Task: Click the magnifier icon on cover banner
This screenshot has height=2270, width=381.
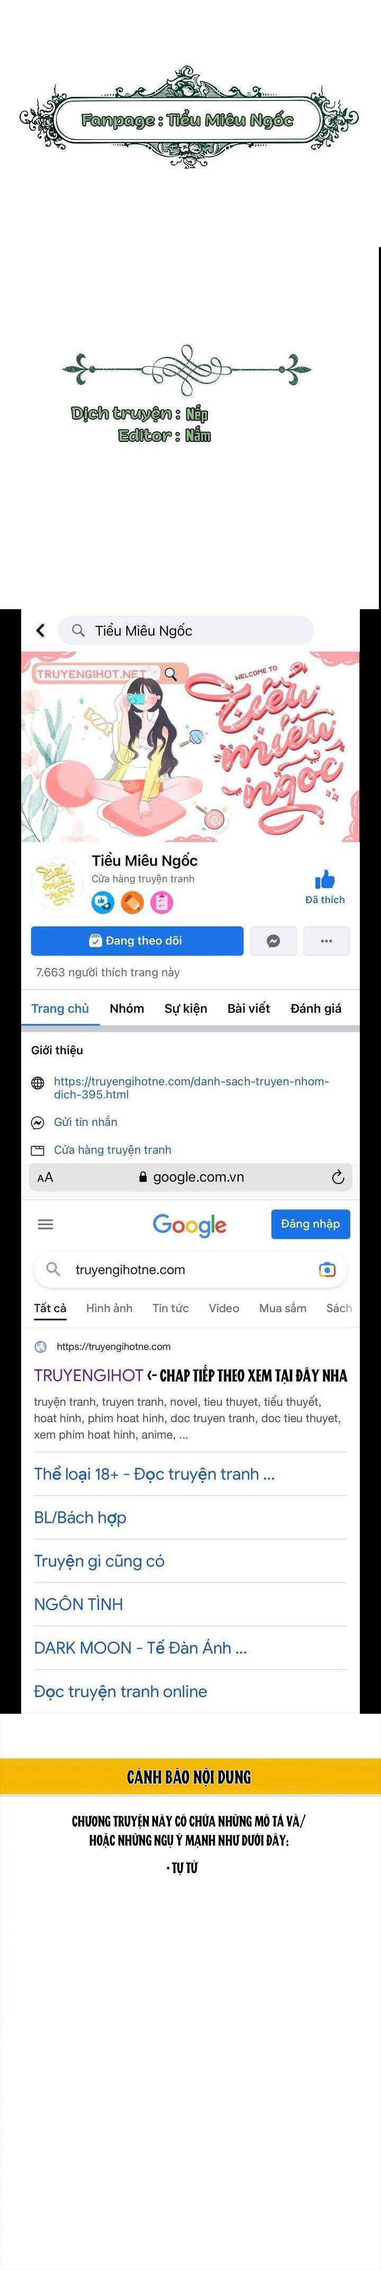Action: point(171,673)
